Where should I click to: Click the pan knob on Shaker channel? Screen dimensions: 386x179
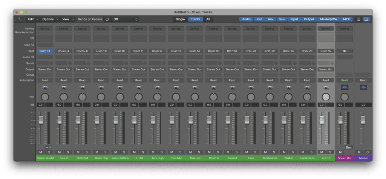[288, 97]
